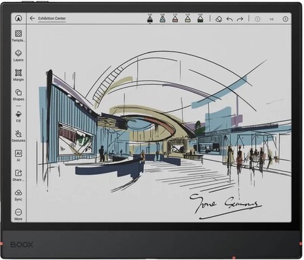Open the Gestures settings
Screen dimensions: 304x260
[x=18, y=136]
